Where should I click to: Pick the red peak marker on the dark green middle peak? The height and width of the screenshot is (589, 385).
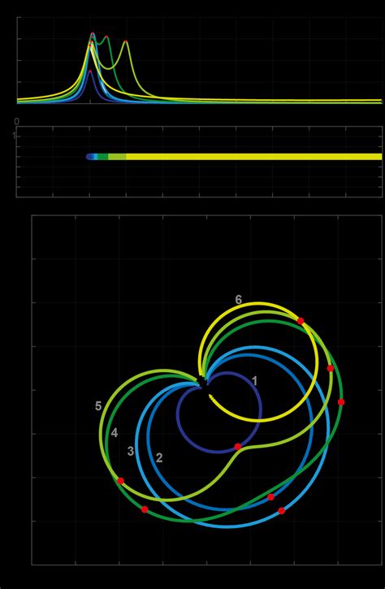(106, 37)
